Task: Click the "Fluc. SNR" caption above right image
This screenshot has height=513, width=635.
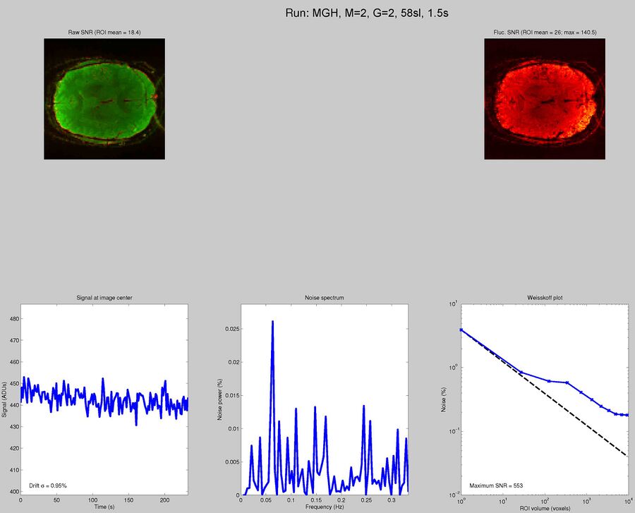Action: [x=544, y=32]
